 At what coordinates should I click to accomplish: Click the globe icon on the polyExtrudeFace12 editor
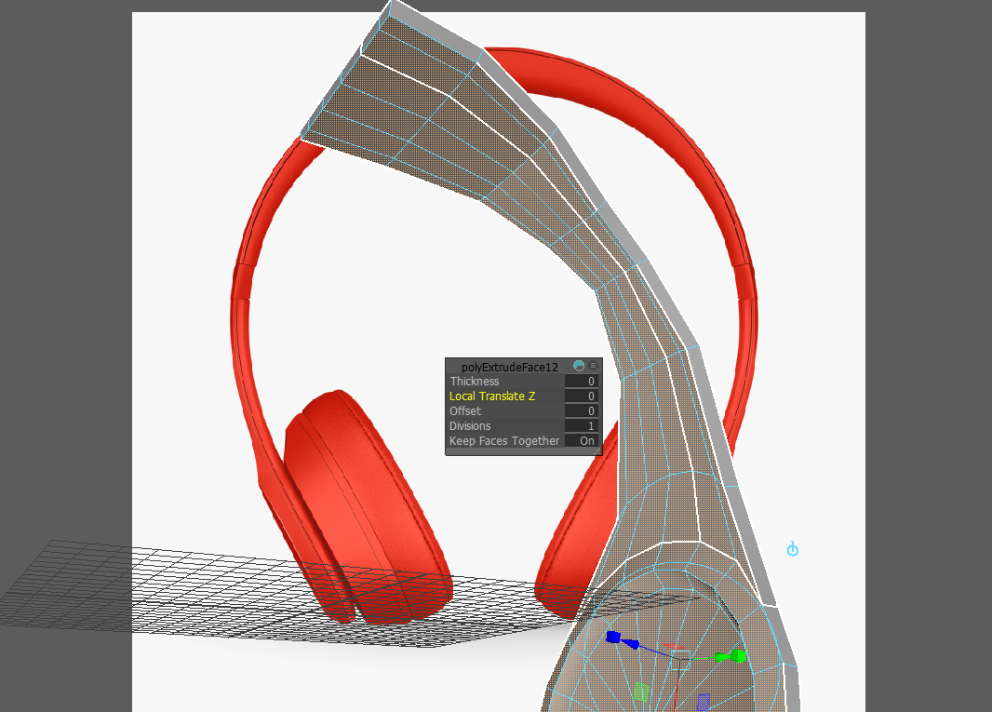[x=579, y=366]
